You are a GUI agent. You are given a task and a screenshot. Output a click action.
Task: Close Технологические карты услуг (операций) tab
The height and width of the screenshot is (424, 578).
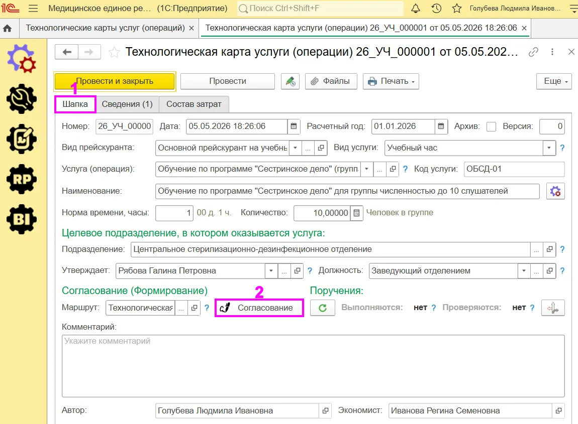click(x=191, y=28)
